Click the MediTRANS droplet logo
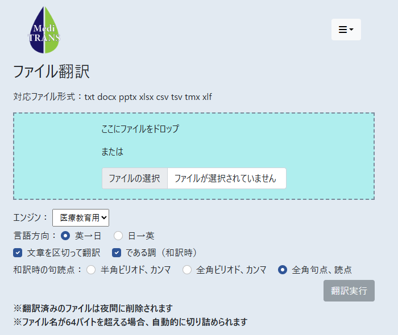Viewport: 398px width, 335px height. [x=45, y=31]
